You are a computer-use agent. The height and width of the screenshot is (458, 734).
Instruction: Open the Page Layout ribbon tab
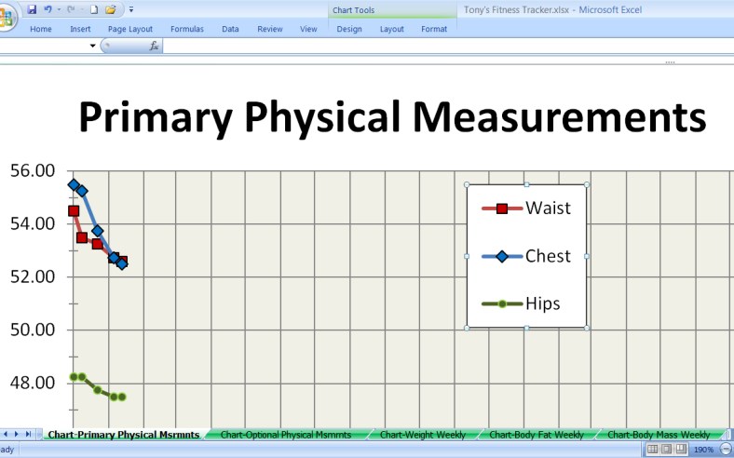pyautogui.click(x=130, y=29)
